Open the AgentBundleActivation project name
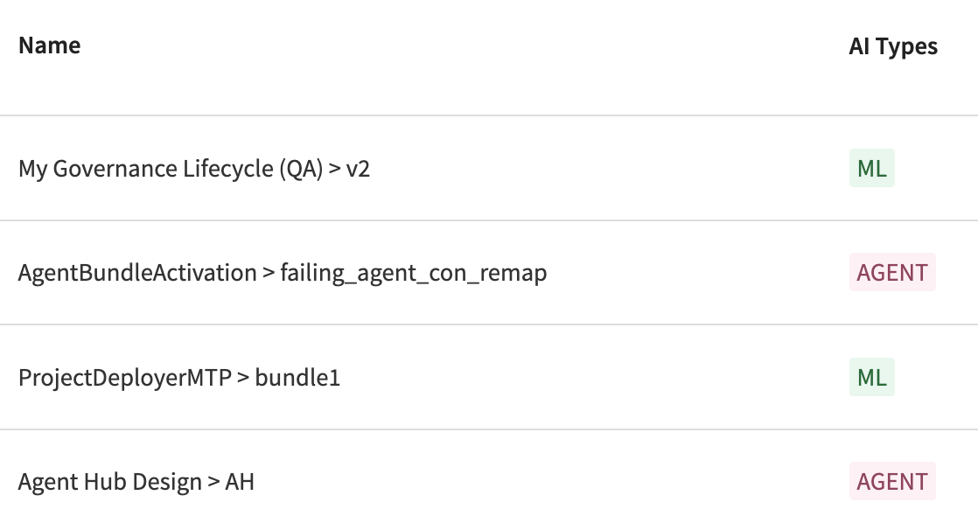The image size is (978, 530). pyautogui.click(x=137, y=273)
